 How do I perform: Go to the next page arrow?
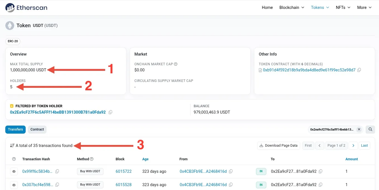click(x=353, y=146)
